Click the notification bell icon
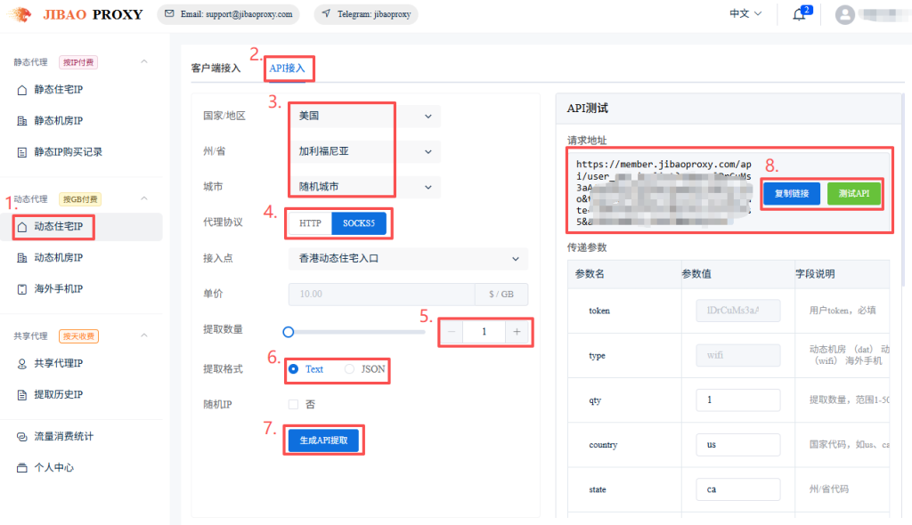Screen dimensions: 912x525 (x=799, y=15)
